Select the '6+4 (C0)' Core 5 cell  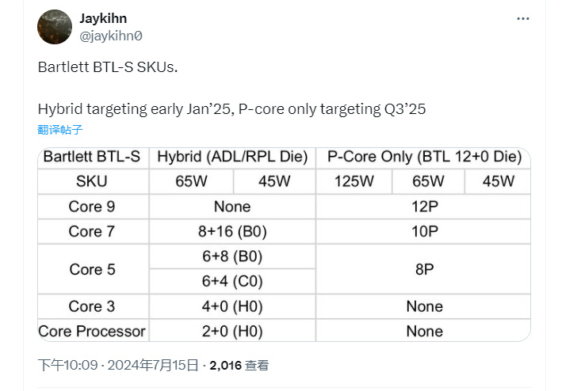coord(232,281)
